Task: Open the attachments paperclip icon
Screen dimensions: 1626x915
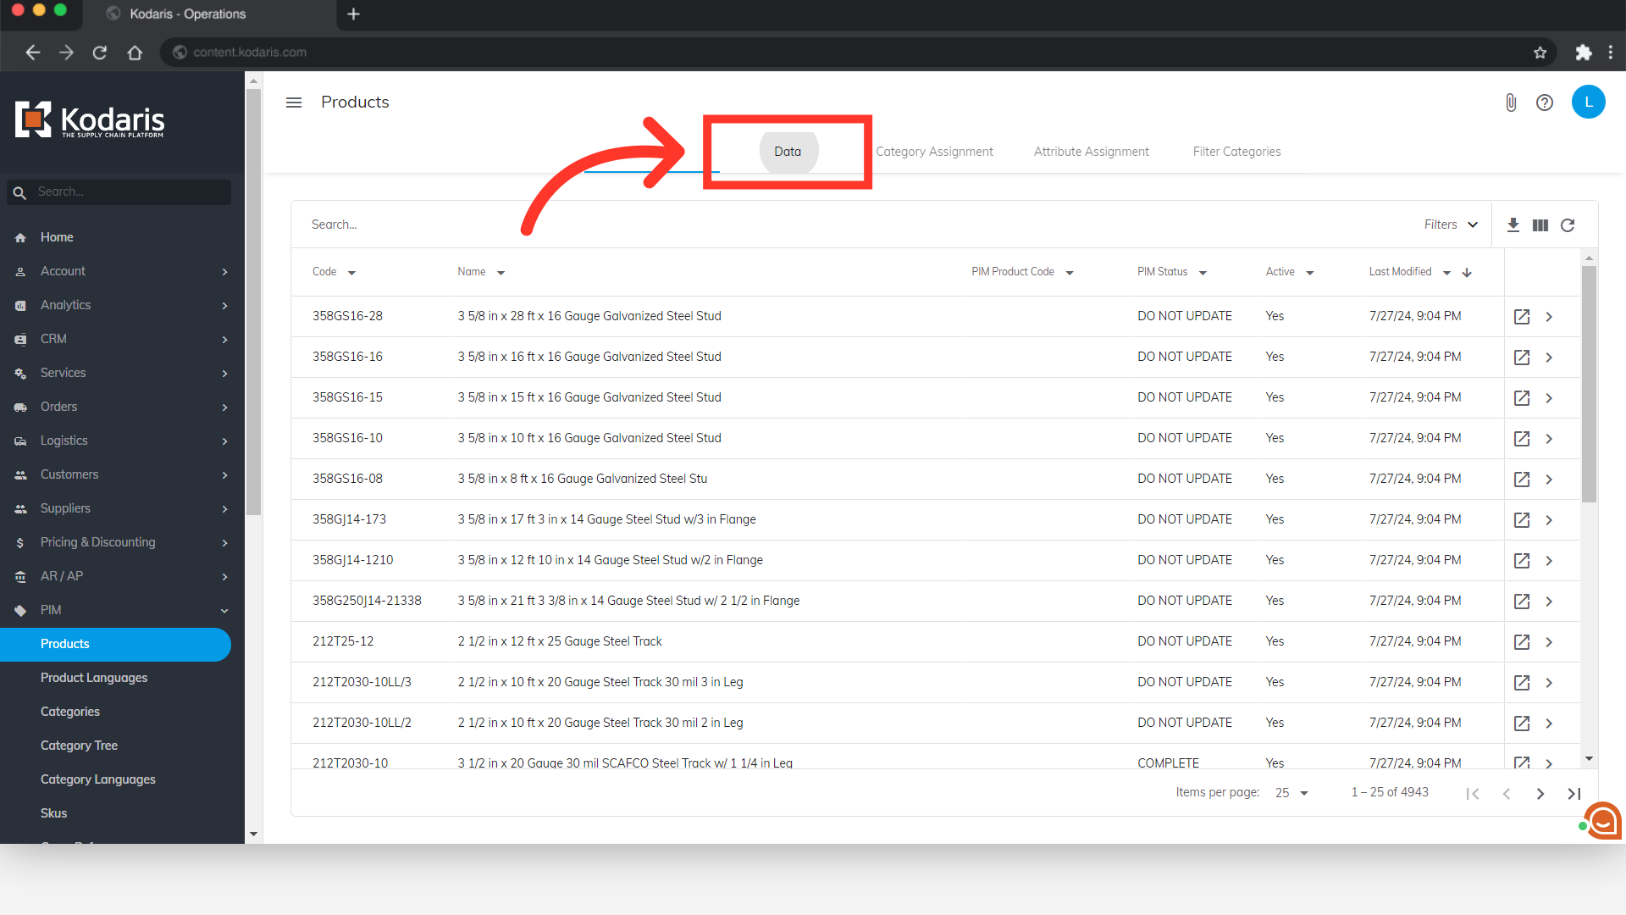Action: click(x=1511, y=103)
